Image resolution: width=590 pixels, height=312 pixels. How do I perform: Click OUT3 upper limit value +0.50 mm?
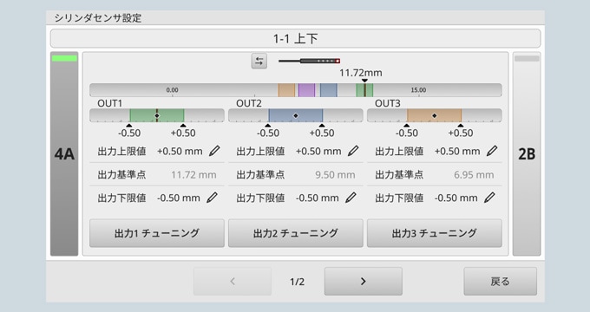[457, 151]
